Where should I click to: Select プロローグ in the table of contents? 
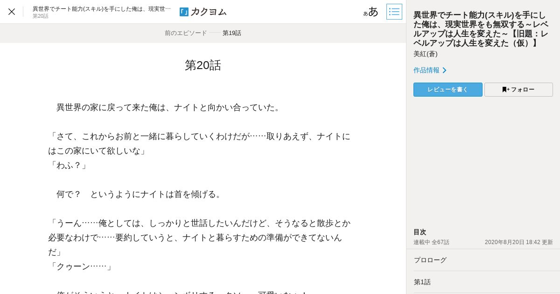point(483,260)
